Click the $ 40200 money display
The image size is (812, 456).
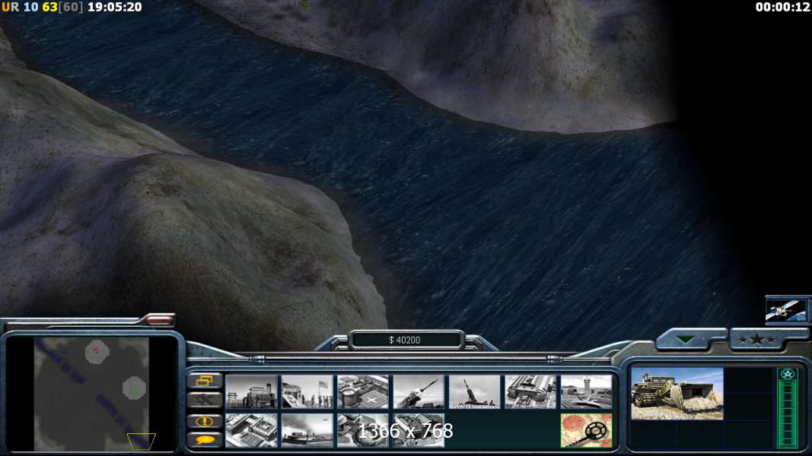coord(404,340)
